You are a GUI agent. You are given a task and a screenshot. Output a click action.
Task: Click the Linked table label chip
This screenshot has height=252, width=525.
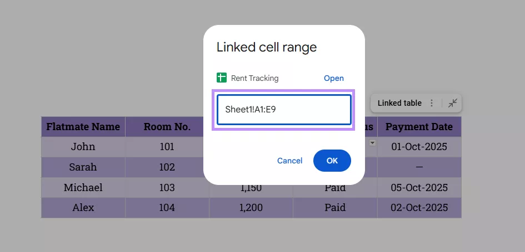pyautogui.click(x=399, y=103)
